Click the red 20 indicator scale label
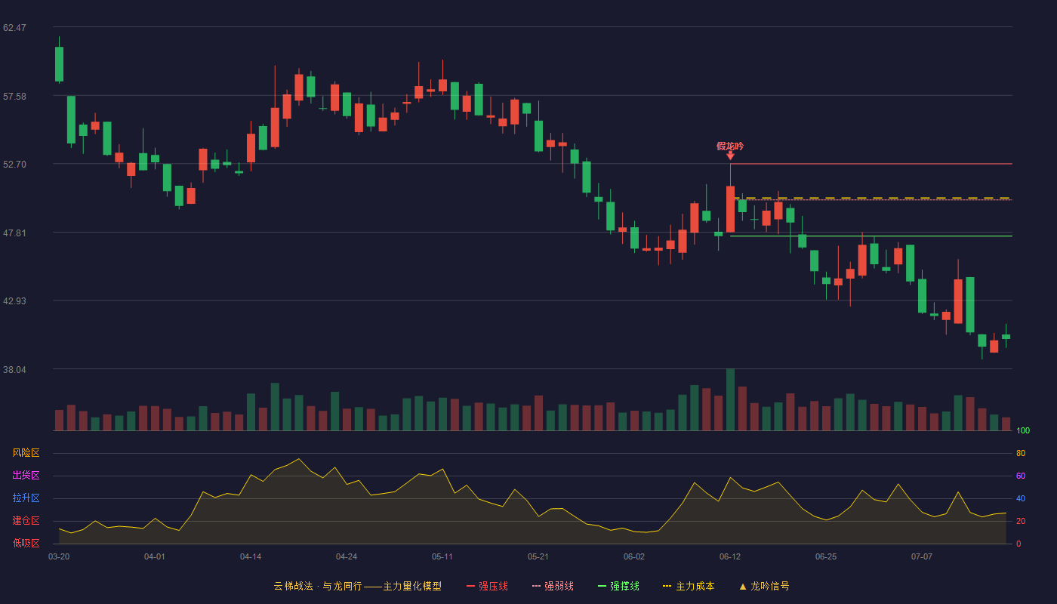This screenshot has height=604, width=1057. coord(1021,522)
